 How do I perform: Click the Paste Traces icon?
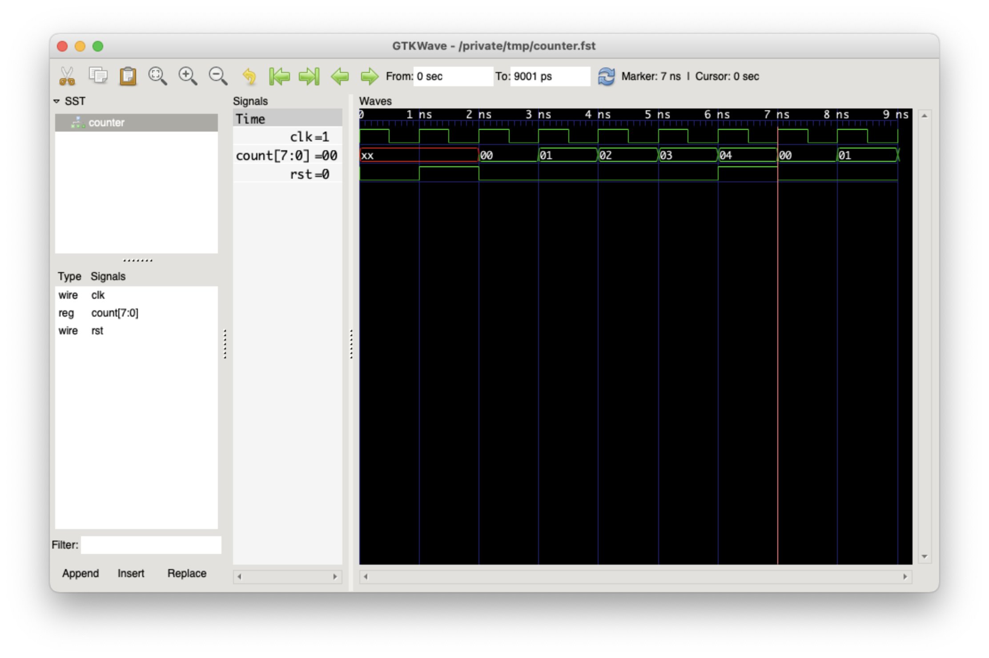pos(128,76)
